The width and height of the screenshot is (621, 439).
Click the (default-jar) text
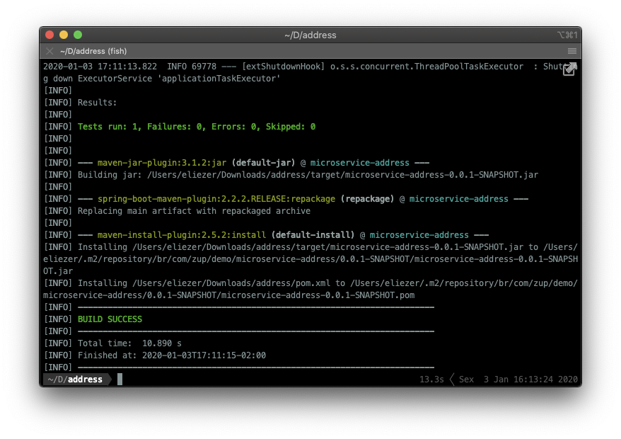pyautogui.click(x=263, y=163)
